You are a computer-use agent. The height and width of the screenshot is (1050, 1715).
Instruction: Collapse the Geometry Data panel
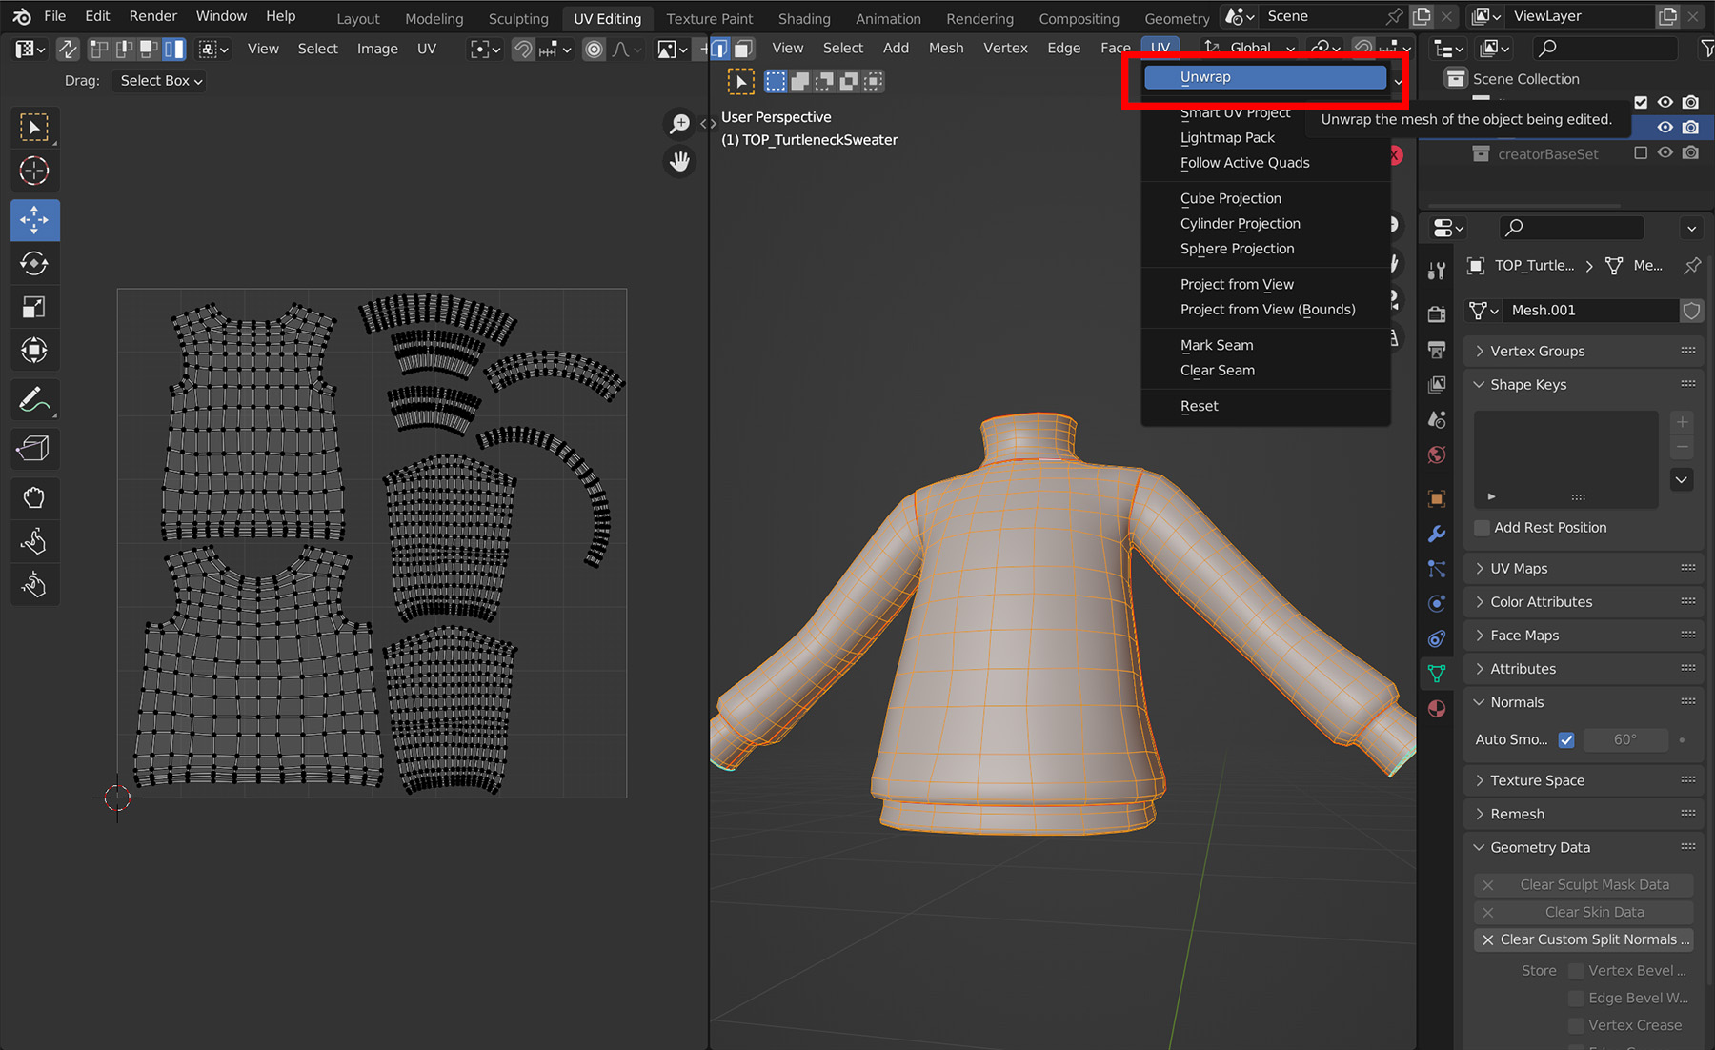pos(1540,847)
